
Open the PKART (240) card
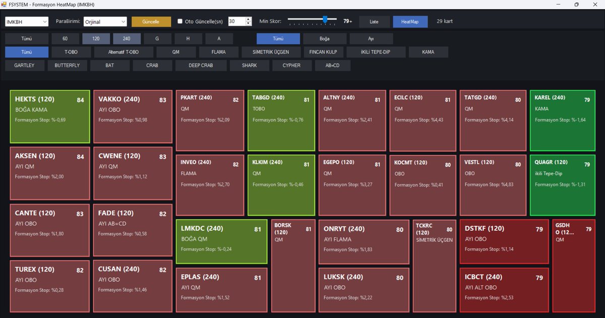[x=210, y=121]
